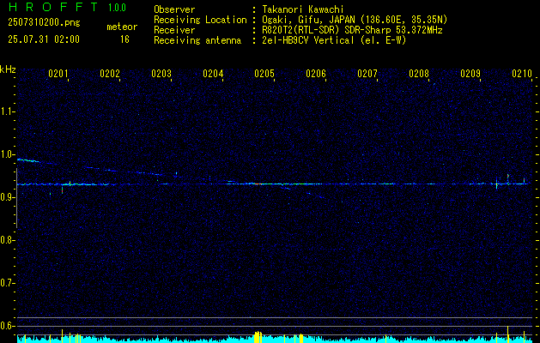Click the 0207 time marker
Screen dimensions: 540x343
coord(367,74)
